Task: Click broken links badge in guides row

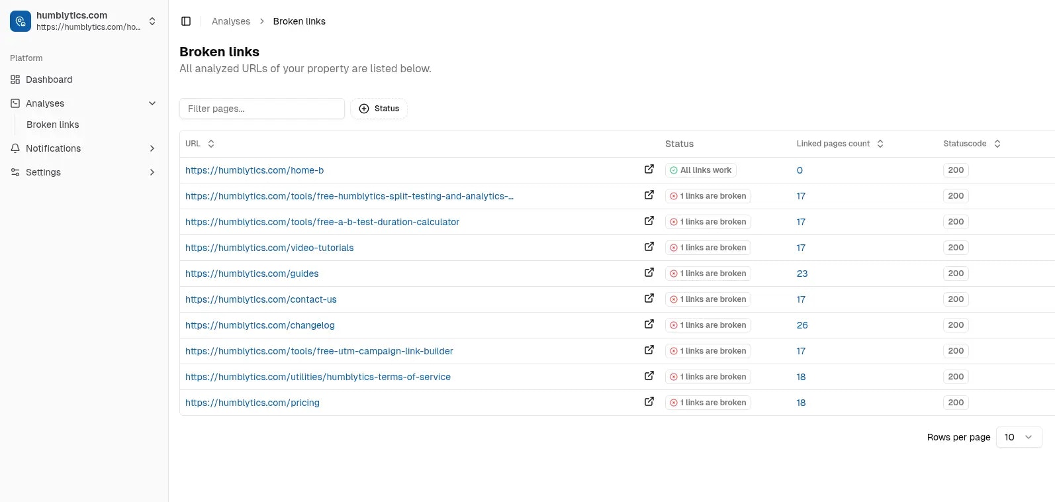Action: click(708, 274)
